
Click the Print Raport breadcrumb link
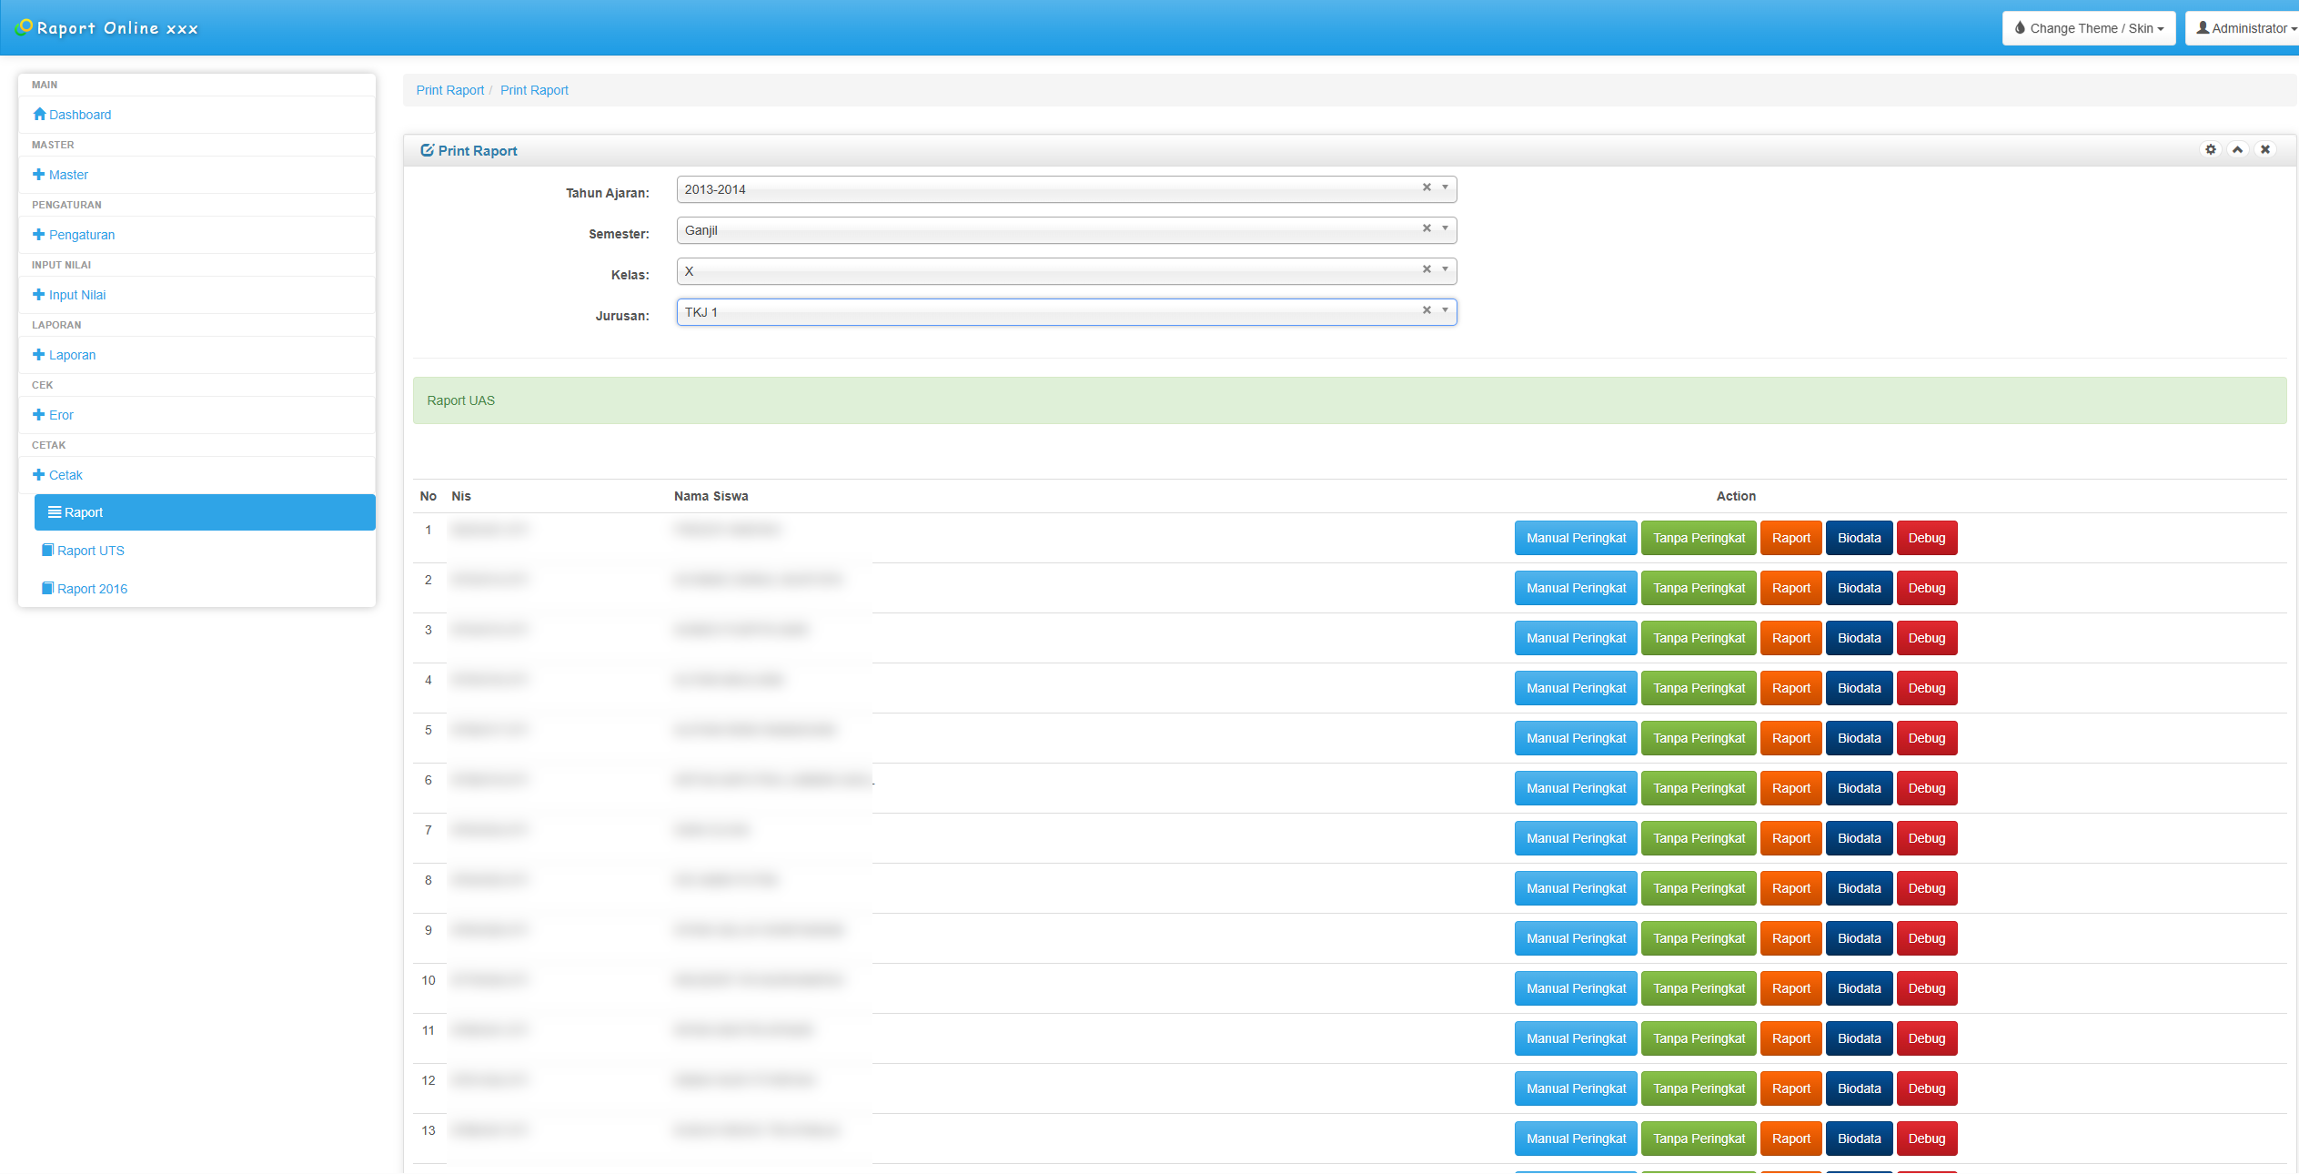pyautogui.click(x=450, y=89)
